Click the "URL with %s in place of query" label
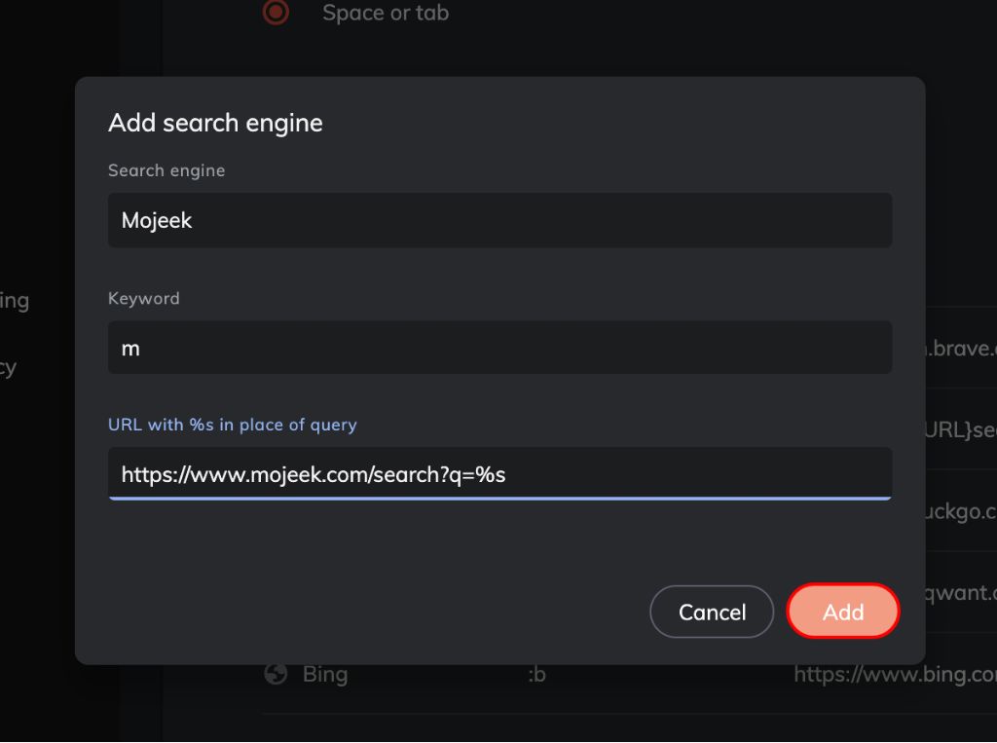The image size is (997, 743). (233, 425)
